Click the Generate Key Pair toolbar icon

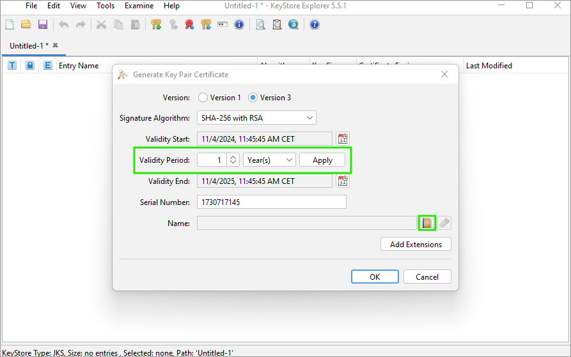(156, 25)
